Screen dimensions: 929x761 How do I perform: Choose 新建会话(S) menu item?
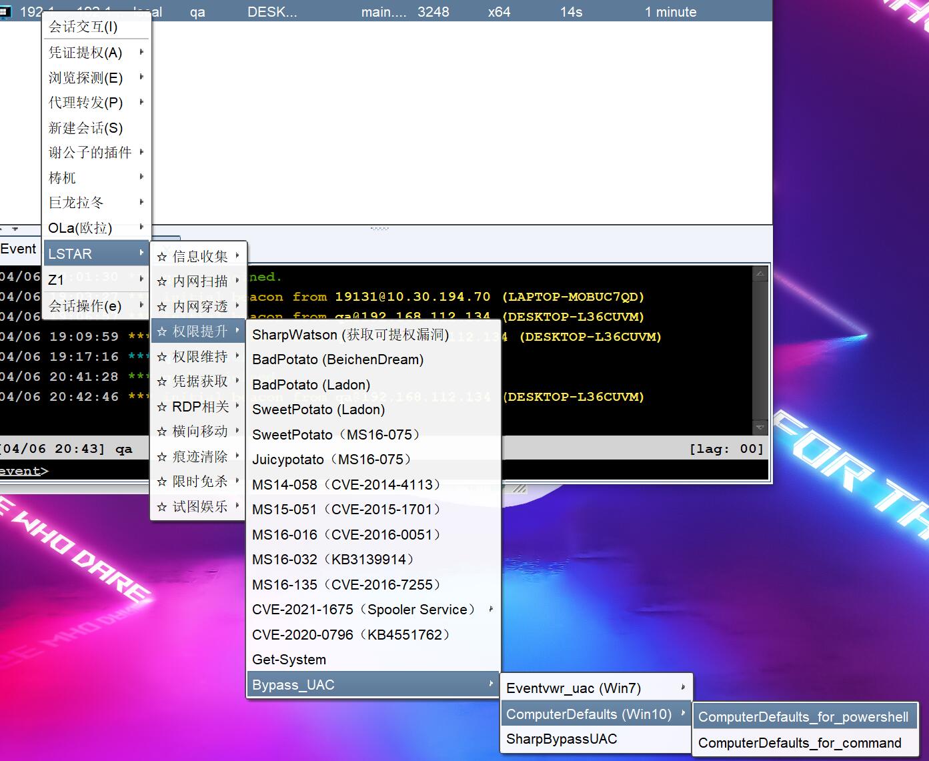coord(97,127)
